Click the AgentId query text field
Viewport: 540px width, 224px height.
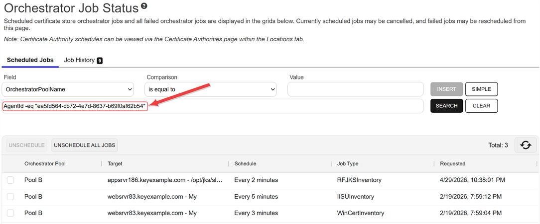tap(213, 106)
